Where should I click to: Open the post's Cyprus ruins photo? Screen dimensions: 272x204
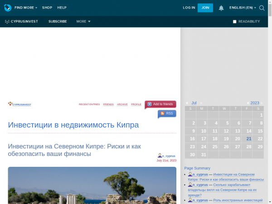[92, 185]
